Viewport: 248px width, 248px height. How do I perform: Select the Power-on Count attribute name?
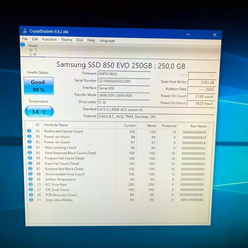pos(57,142)
